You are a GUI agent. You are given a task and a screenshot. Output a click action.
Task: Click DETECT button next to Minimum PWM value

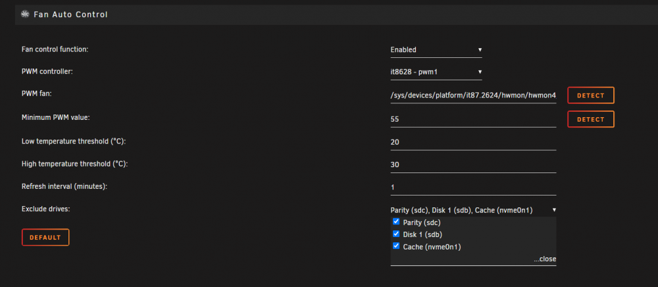pyautogui.click(x=590, y=119)
